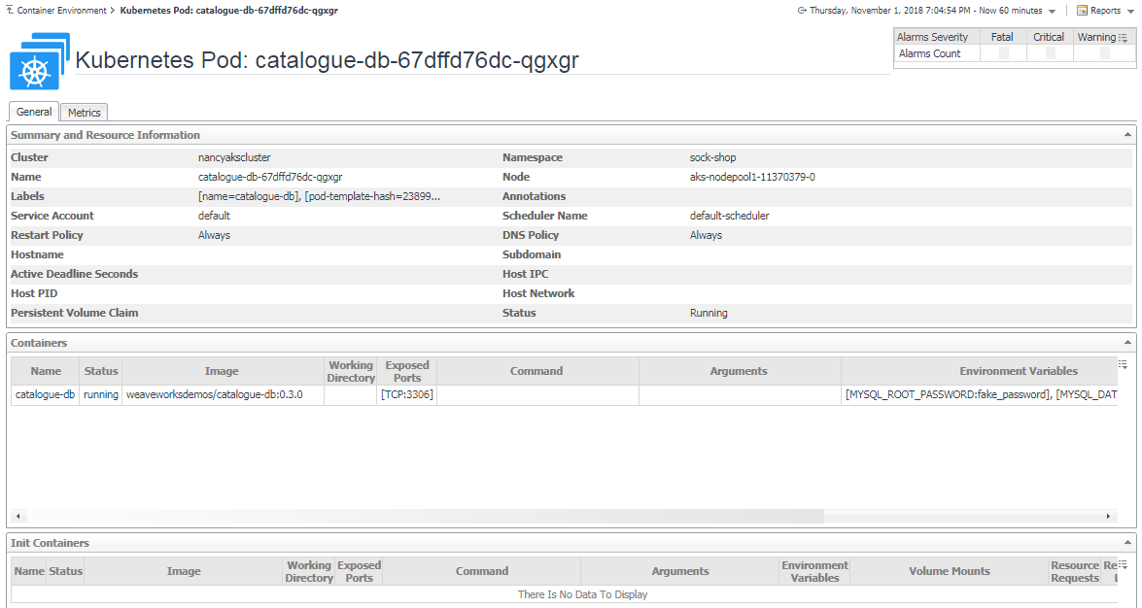Open alarms table customizer icon
The image size is (1142, 608).
pyautogui.click(x=1123, y=38)
